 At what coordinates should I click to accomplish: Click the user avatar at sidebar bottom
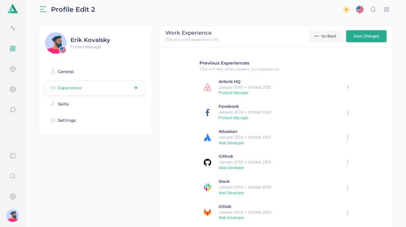(13, 215)
